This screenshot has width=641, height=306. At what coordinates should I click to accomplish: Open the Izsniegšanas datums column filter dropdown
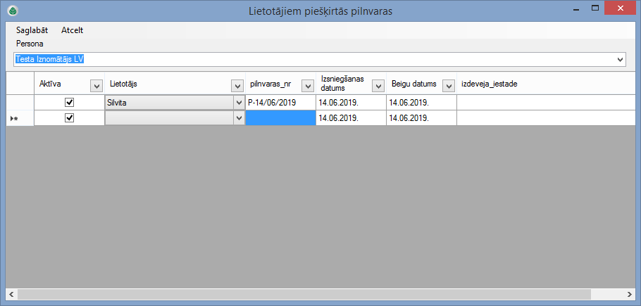378,86
